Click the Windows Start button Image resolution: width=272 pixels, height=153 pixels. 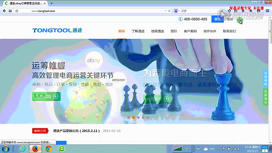point(6,149)
